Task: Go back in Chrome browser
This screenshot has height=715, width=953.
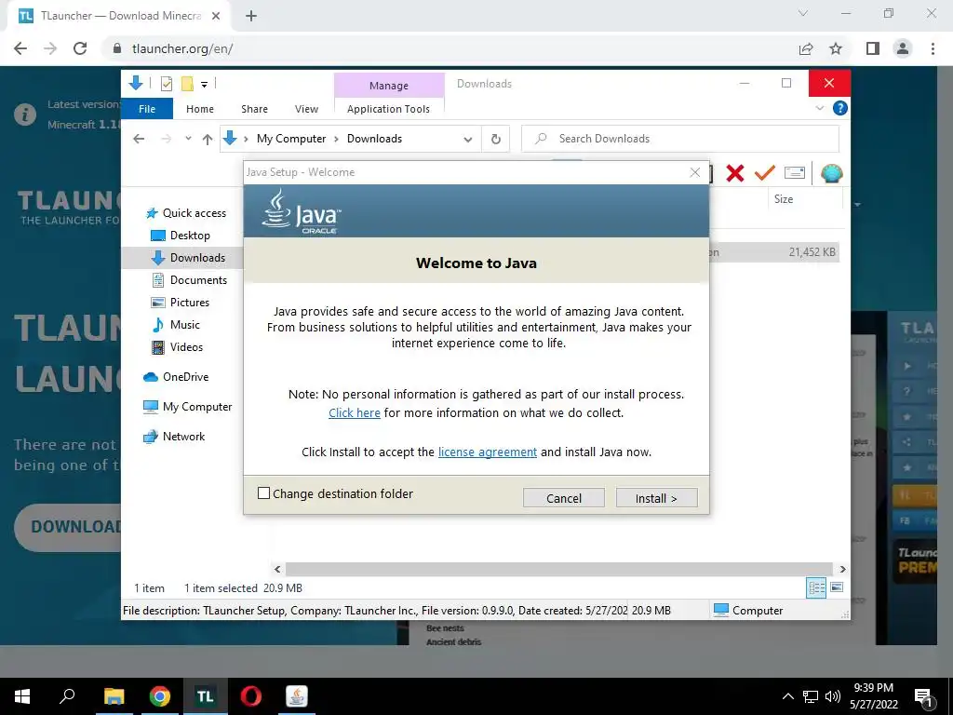Action: pos(20,48)
